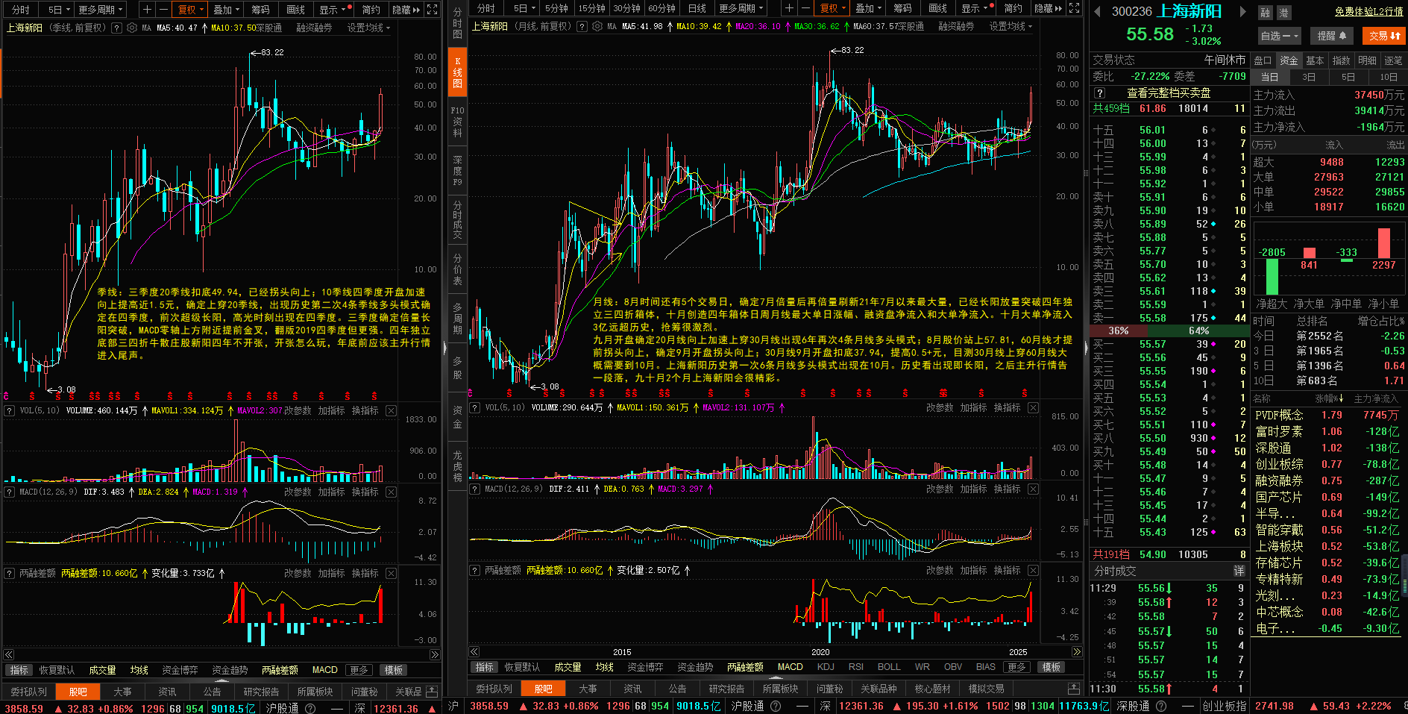The image size is (1408, 714).
Task: Click 更多 button in left indicator bar
Action: pos(359,670)
